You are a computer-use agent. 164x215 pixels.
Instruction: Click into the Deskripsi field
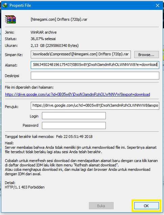point(95,75)
